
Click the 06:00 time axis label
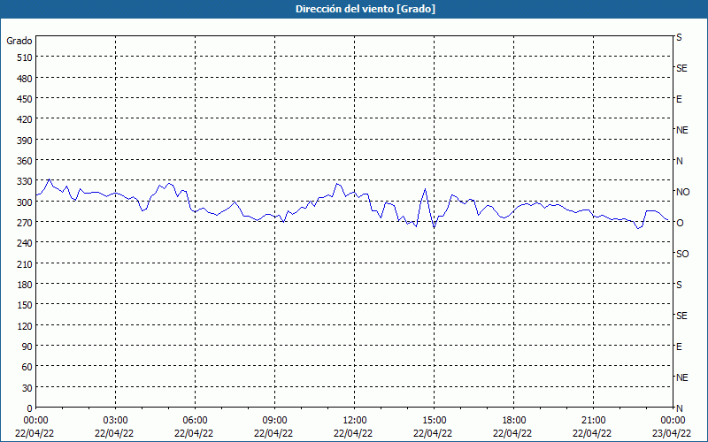(x=195, y=421)
